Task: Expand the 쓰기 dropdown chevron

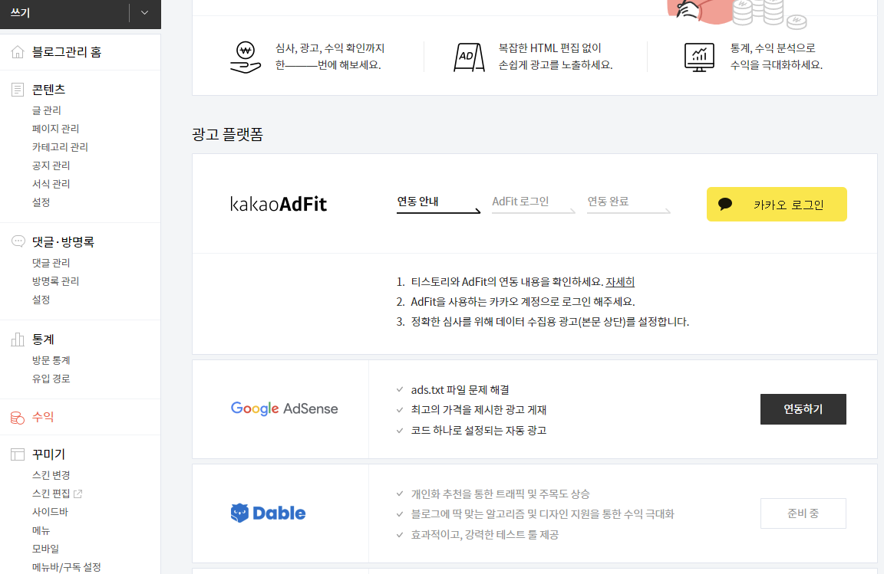Action: 144,13
